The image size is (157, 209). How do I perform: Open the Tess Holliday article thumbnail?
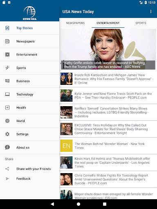click(x=66, y=129)
